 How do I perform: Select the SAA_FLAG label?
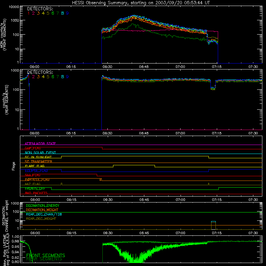(33, 175)
